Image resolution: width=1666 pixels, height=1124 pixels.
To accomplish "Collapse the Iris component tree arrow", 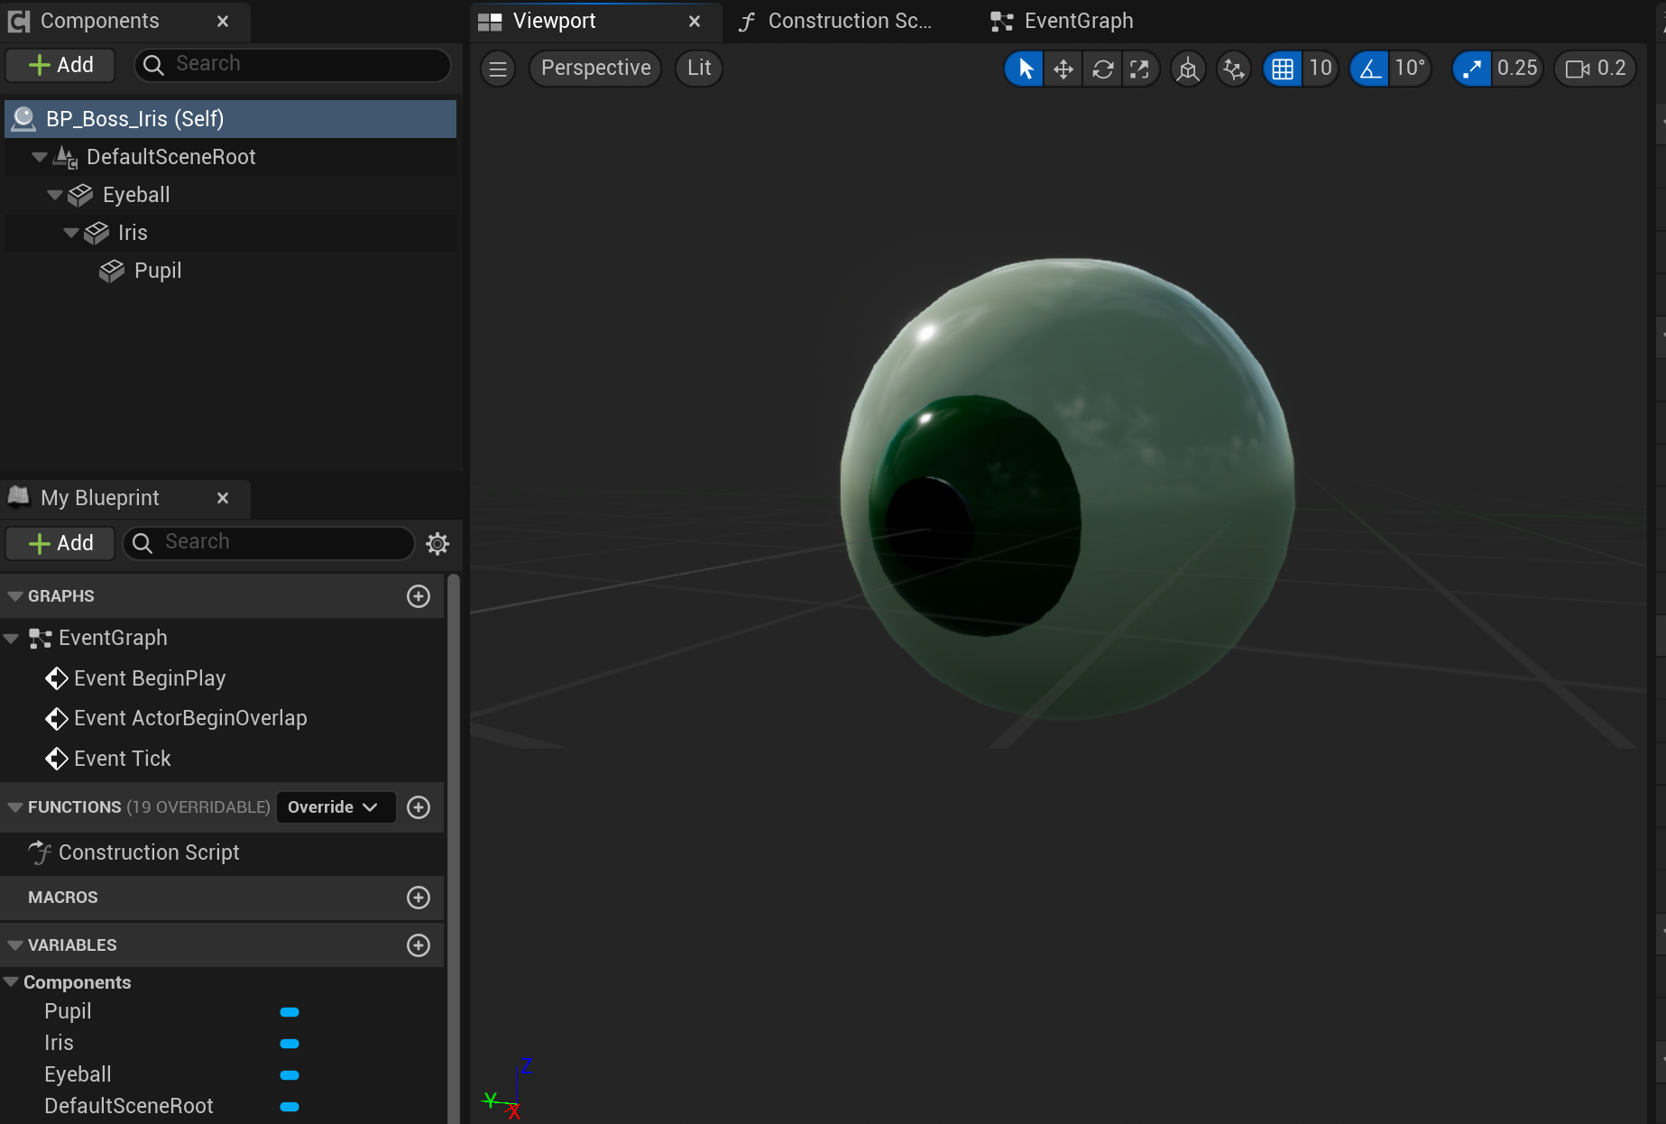I will click(71, 233).
